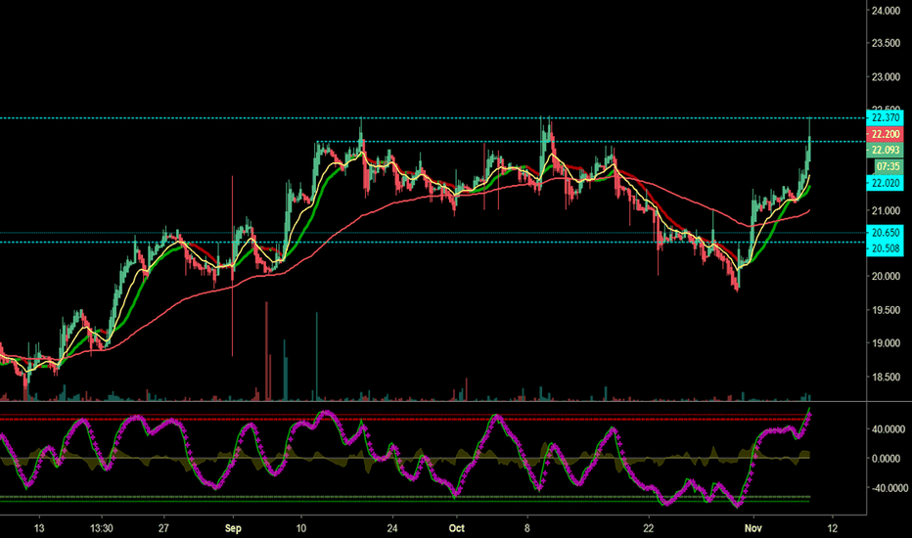The height and width of the screenshot is (538, 912).
Task: Click the Sep month axis label
Action: [x=233, y=528]
